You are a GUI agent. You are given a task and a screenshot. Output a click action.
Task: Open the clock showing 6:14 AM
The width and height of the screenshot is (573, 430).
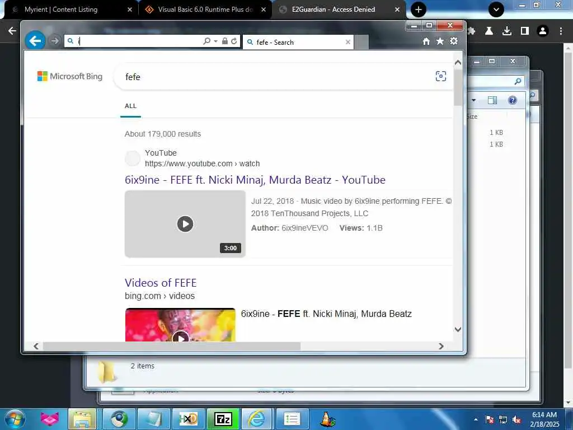point(544,419)
